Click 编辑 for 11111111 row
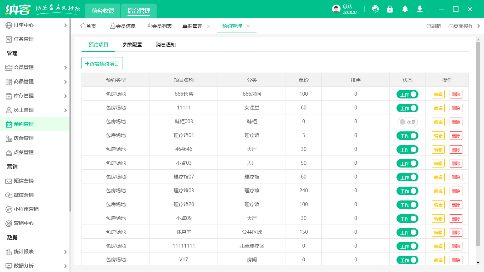This screenshot has height=272, width=484. click(438, 246)
